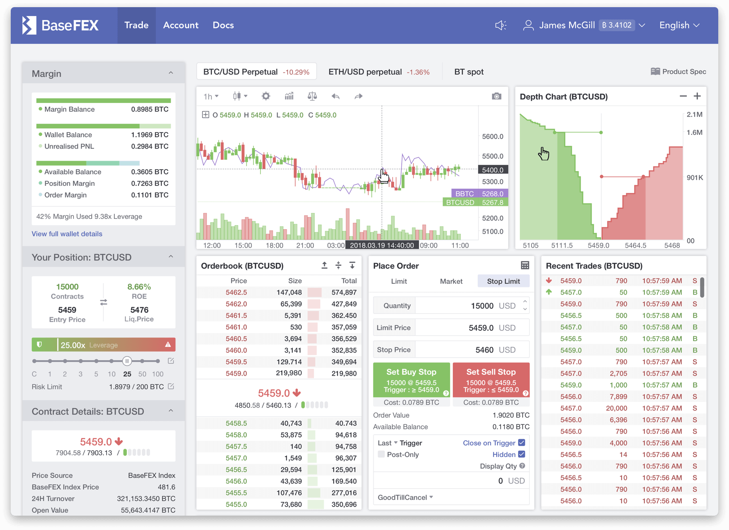The width and height of the screenshot is (729, 530).
Task: Open the user profile icon
Action: pos(528,26)
